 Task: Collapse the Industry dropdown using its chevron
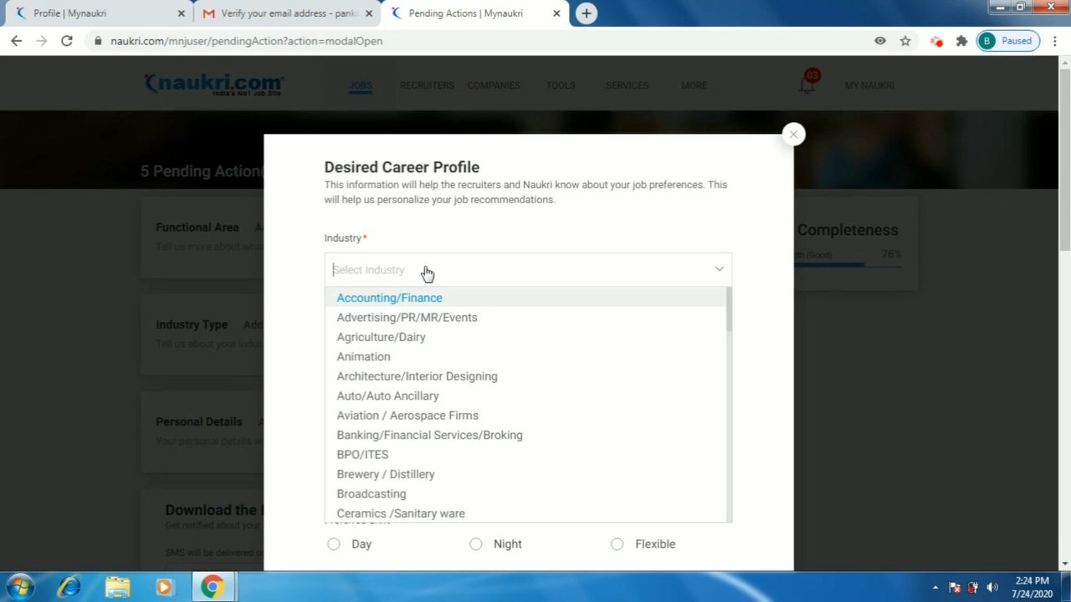[x=719, y=269]
